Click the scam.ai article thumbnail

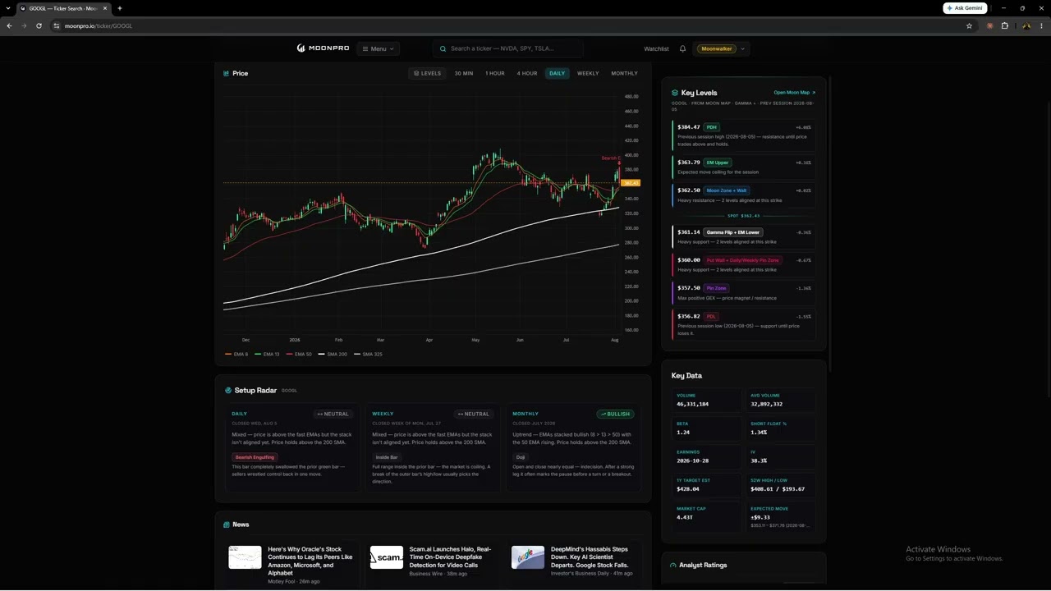tap(386, 557)
